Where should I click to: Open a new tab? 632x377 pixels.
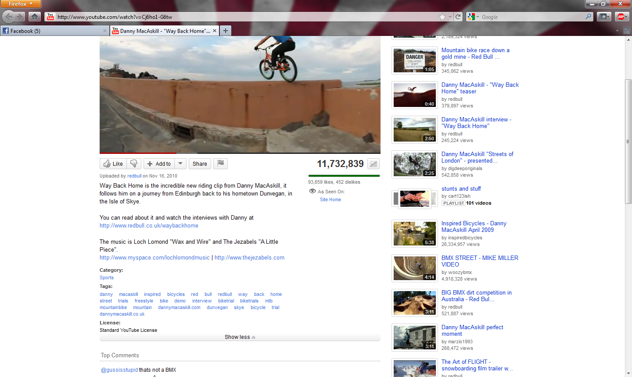tap(226, 31)
